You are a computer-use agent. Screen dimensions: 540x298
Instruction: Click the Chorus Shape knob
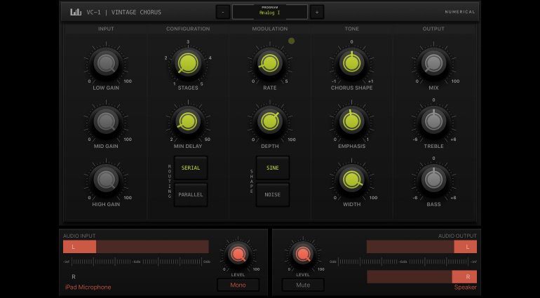point(352,64)
